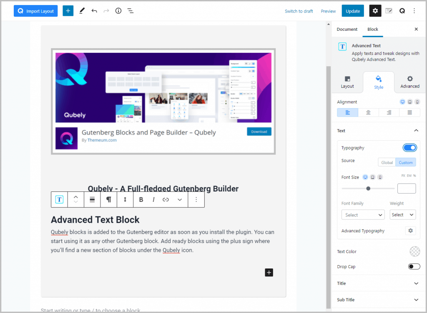Open Advanced Typography gear settings

coord(410,231)
